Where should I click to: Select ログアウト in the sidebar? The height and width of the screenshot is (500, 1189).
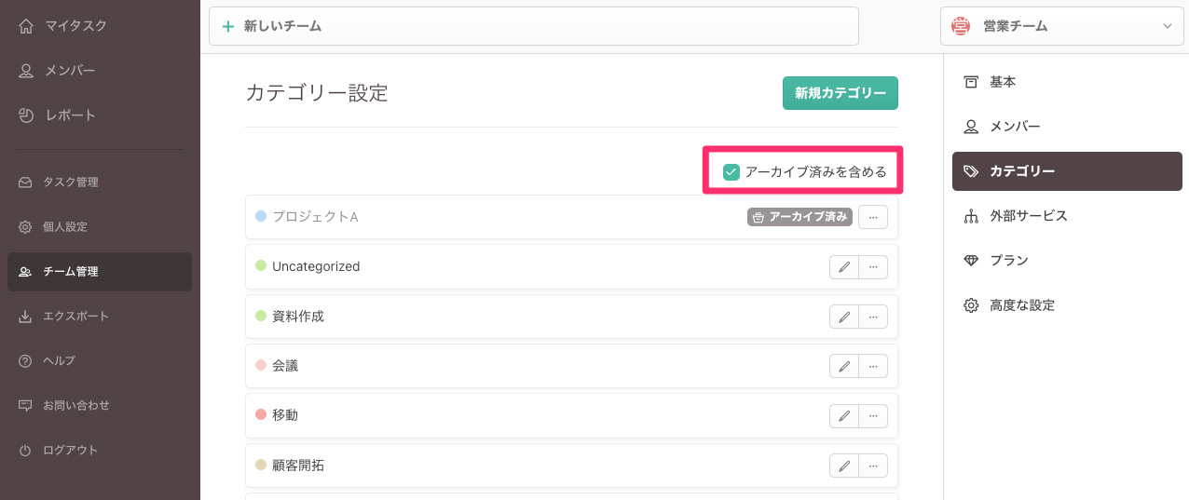pyautogui.click(x=70, y=451)
